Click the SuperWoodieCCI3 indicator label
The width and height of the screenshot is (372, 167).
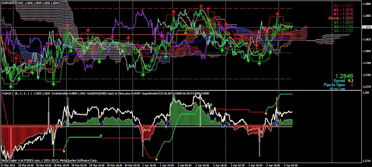click(152, 93)
